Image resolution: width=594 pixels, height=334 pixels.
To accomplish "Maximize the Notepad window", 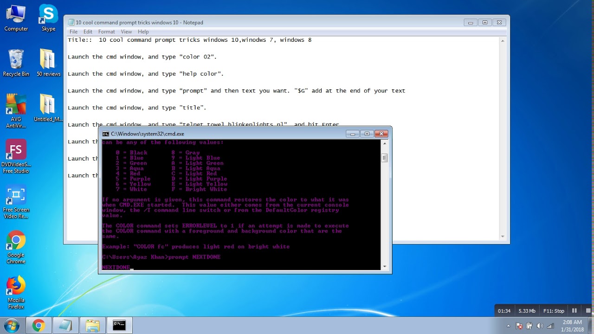I will tap(484, 22).
